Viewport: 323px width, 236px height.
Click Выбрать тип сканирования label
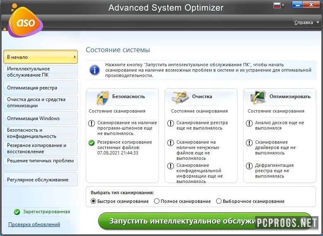[122, 193]
